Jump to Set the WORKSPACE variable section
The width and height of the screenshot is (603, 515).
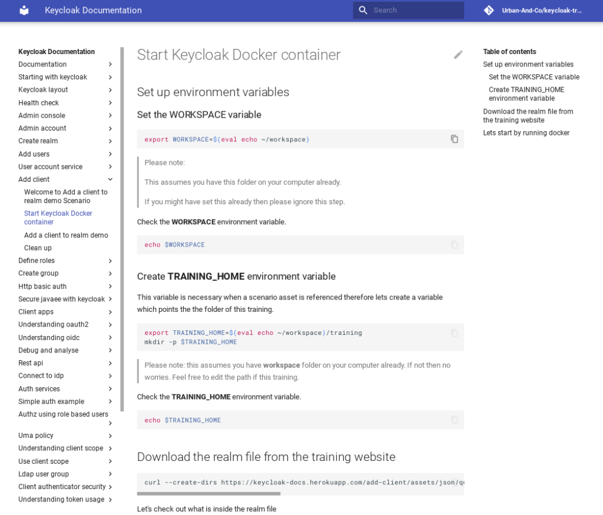point(534,77)
